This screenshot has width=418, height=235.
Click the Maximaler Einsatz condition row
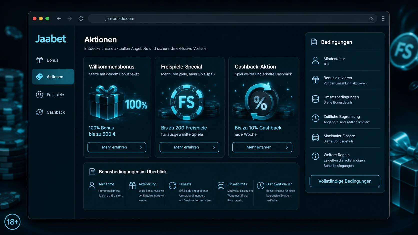[x=345, y=138]
